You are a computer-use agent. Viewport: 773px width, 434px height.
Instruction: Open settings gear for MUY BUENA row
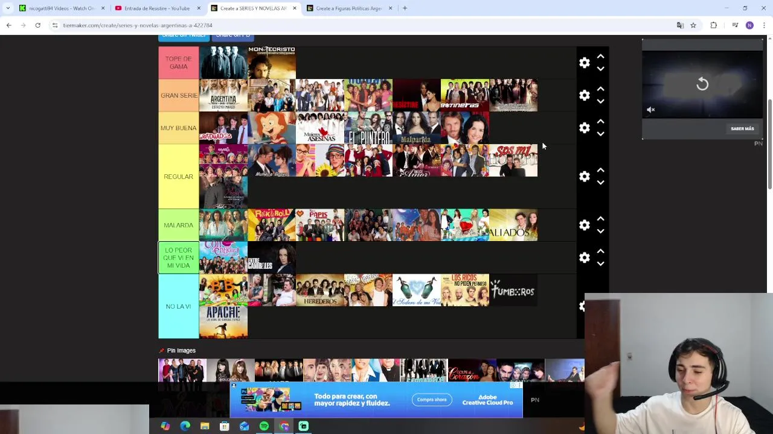[584, 128]
